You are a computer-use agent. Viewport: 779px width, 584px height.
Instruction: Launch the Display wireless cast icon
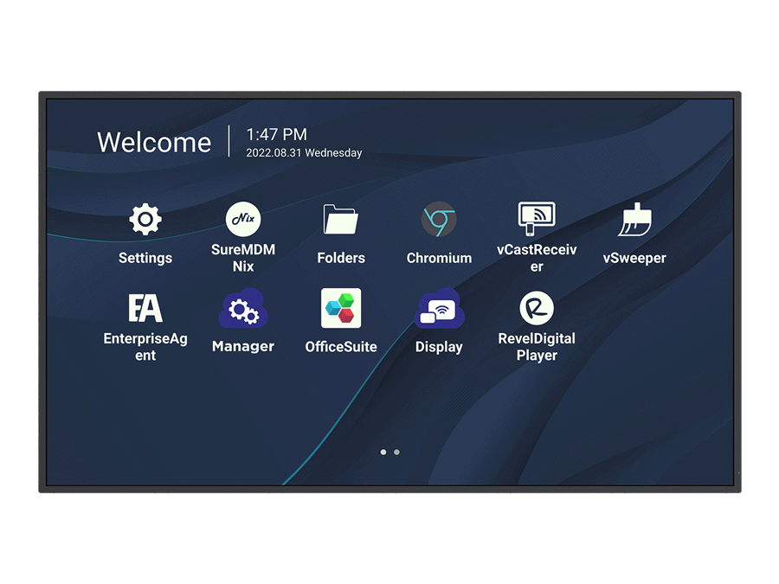click(439, 309)
